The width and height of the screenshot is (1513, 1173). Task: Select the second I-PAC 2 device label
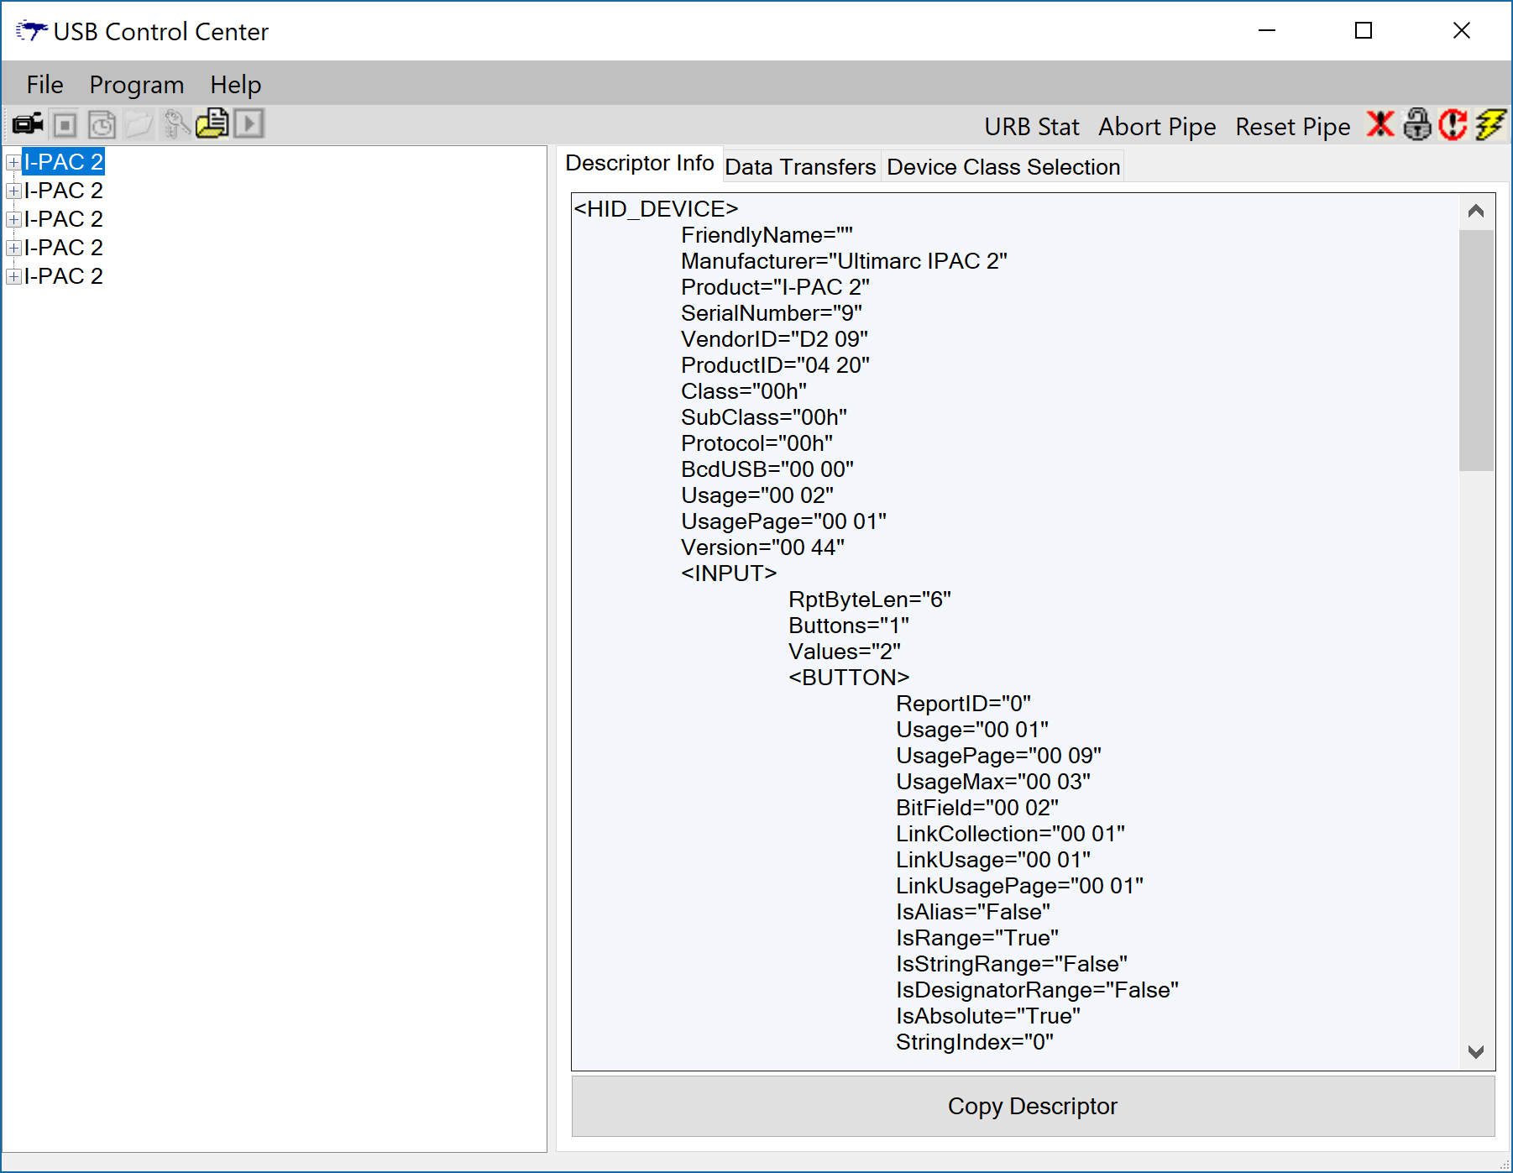pyautogui.click(x=63, y=191)
